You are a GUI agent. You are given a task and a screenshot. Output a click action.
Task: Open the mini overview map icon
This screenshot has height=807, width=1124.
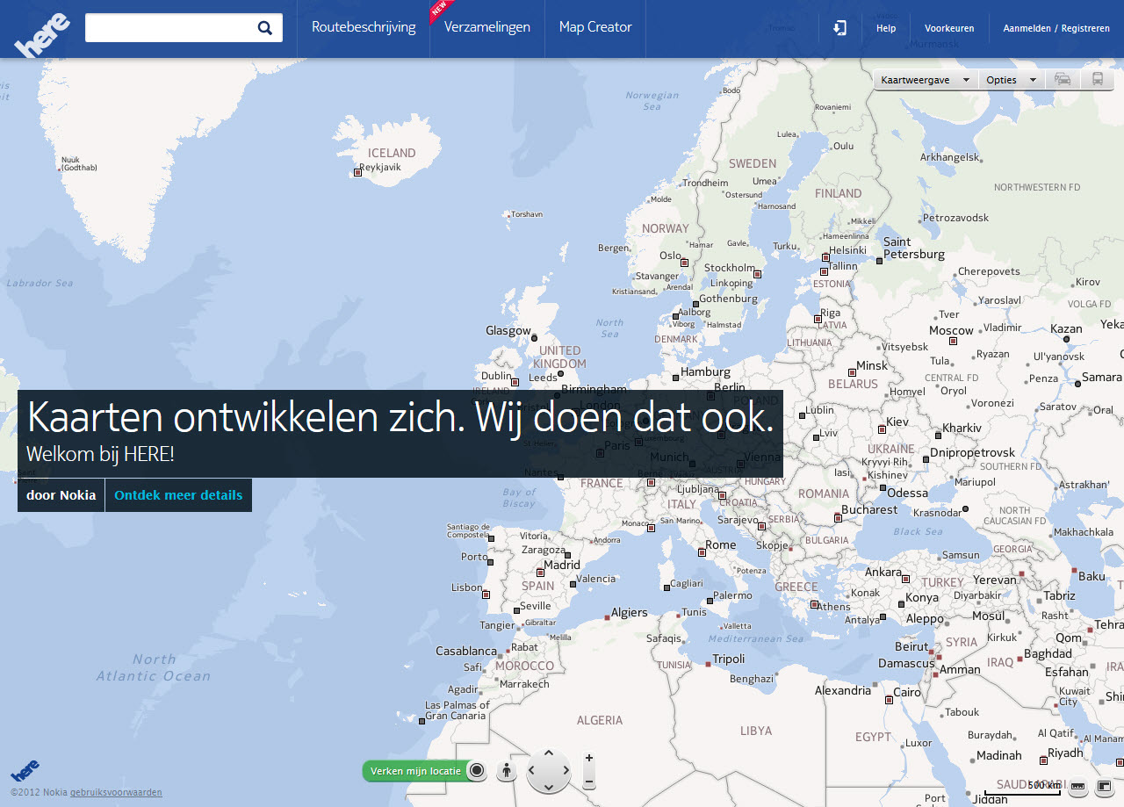coord(1105,785)
